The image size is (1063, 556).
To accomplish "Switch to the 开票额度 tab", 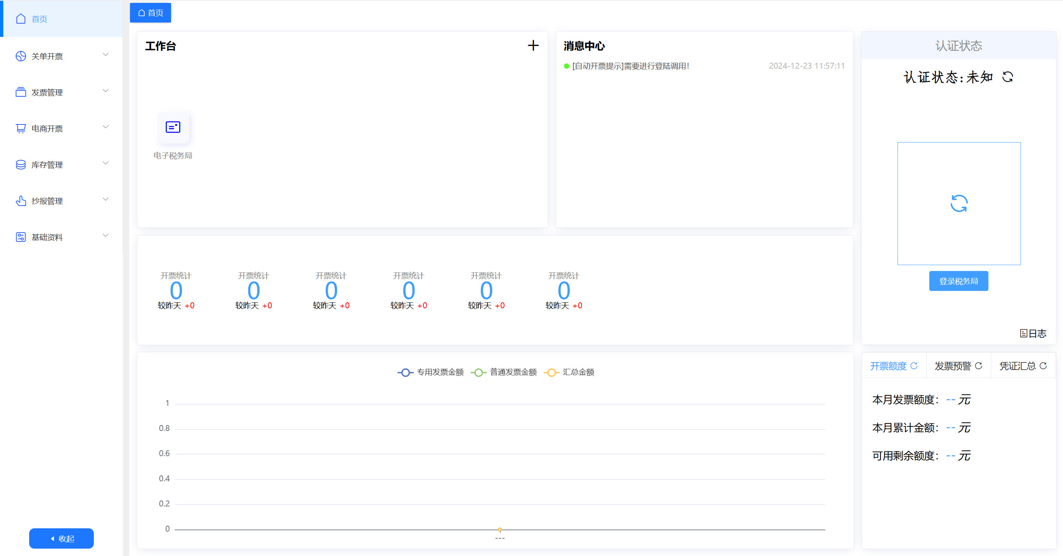I will coord(893,366).
